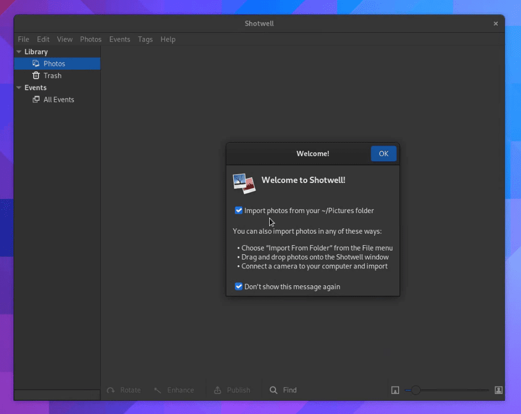521x414 pixels.
Task: Click the All Events icon under Events
Action: pos(36,99)
